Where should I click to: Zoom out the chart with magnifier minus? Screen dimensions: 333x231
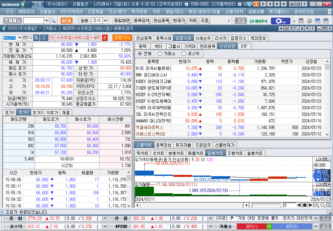(323, 205)
